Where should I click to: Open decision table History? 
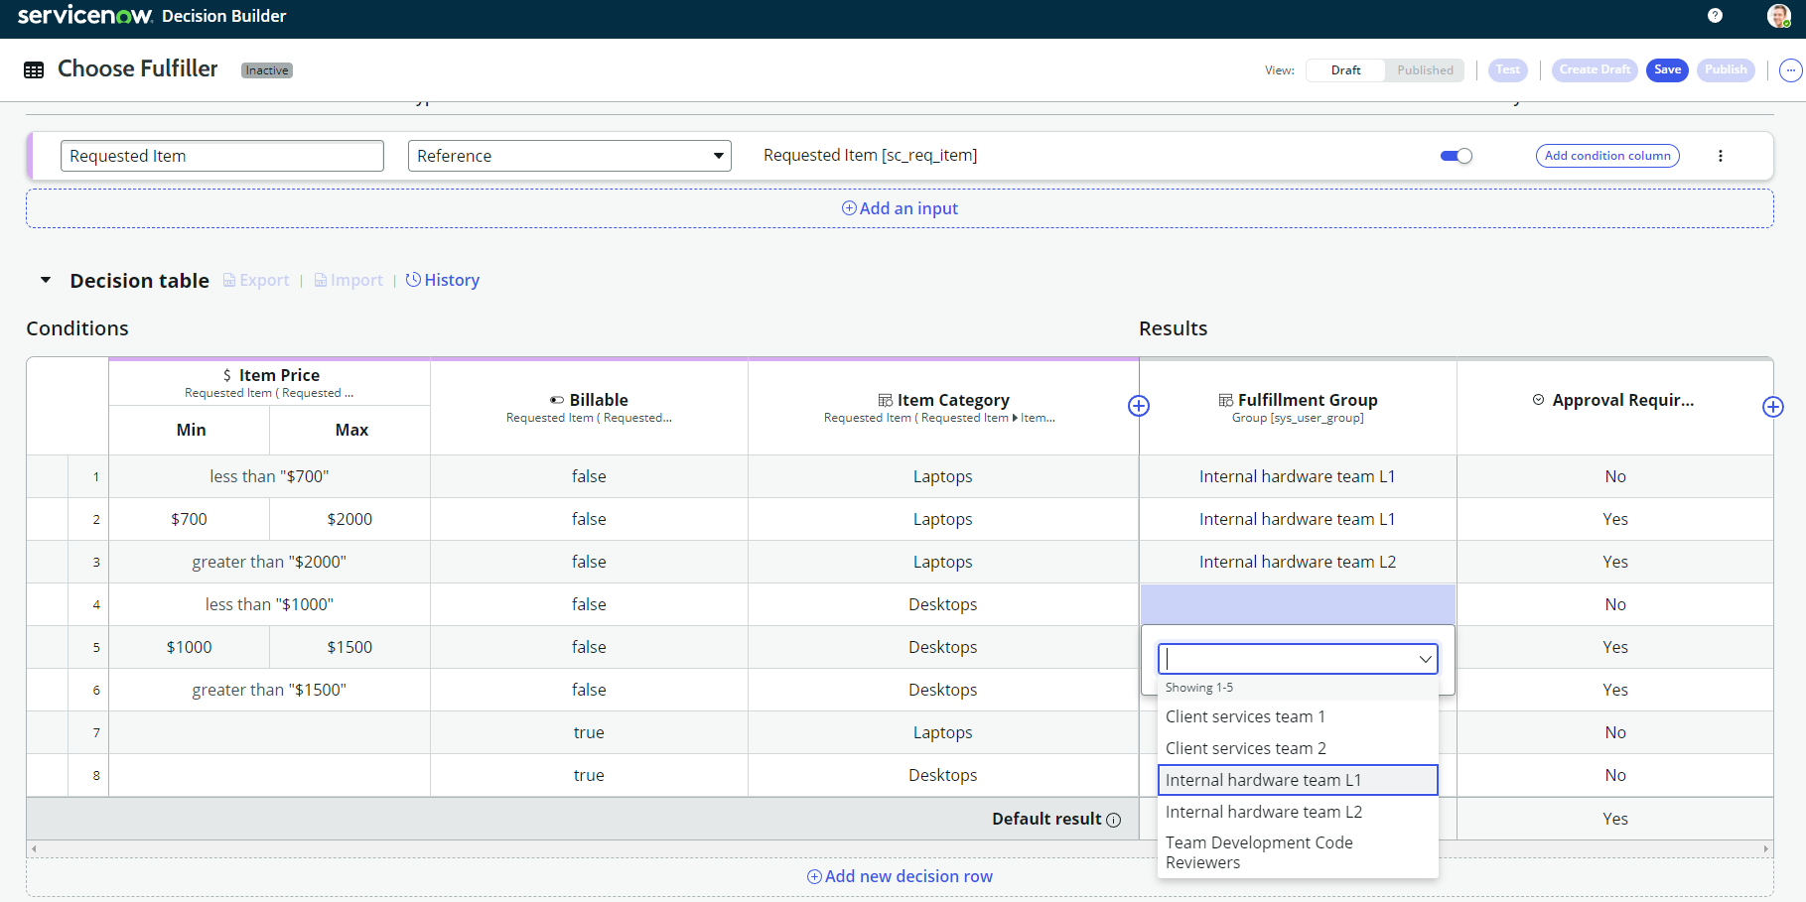[x=443, y=281]
